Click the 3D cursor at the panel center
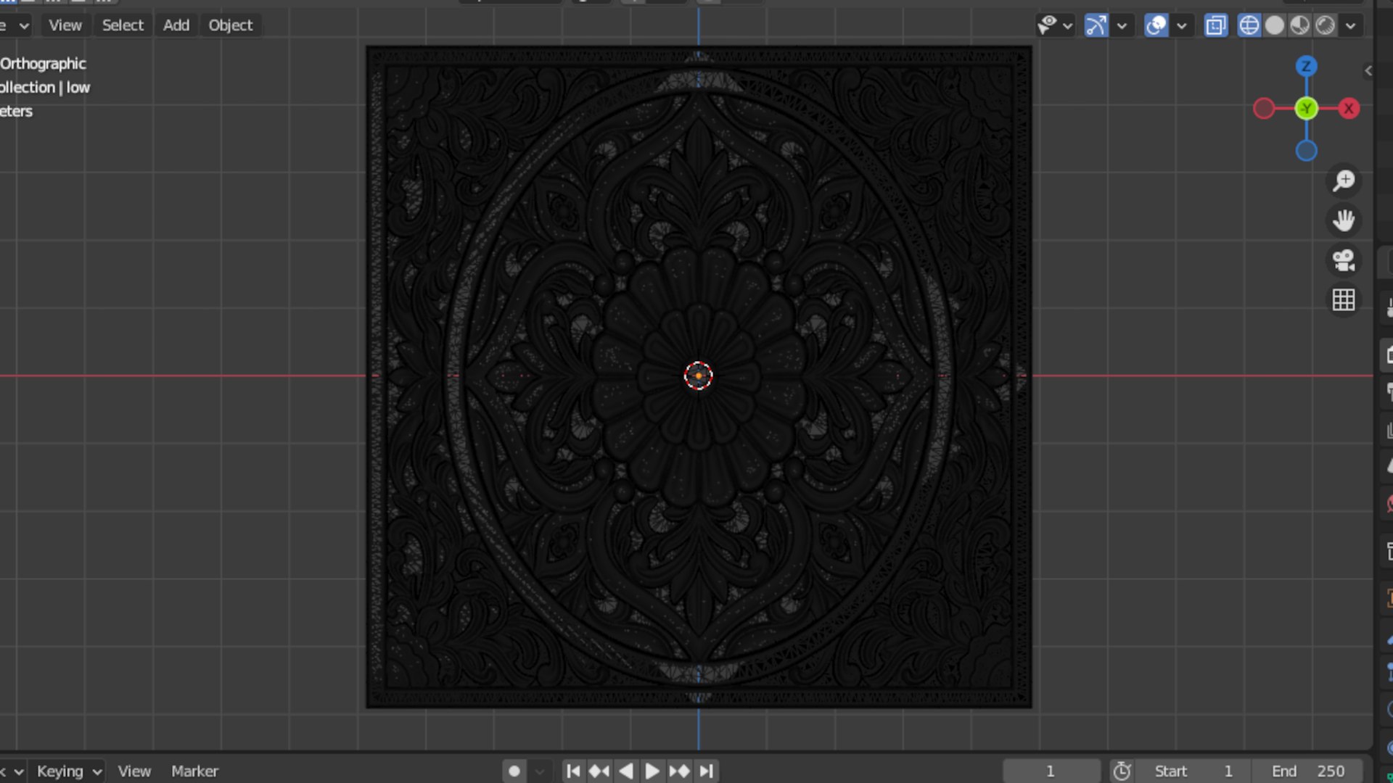 699,376
